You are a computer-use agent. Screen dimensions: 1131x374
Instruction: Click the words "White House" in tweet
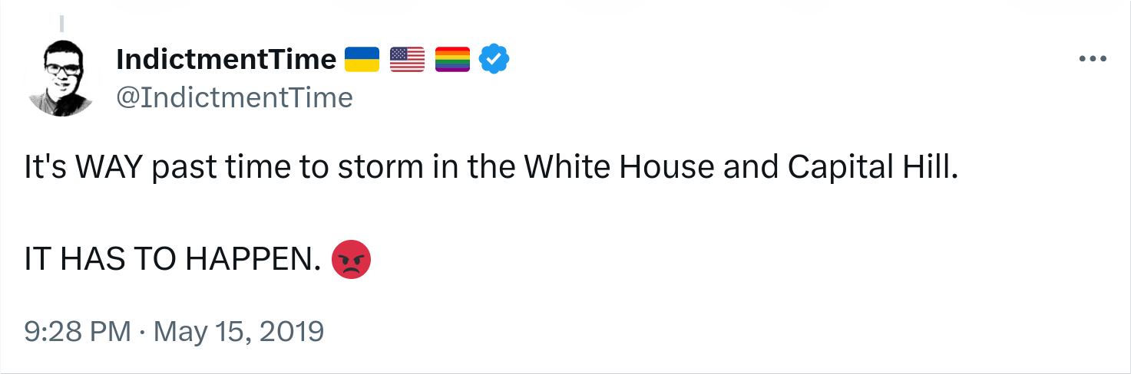click(x=620, y=168)
